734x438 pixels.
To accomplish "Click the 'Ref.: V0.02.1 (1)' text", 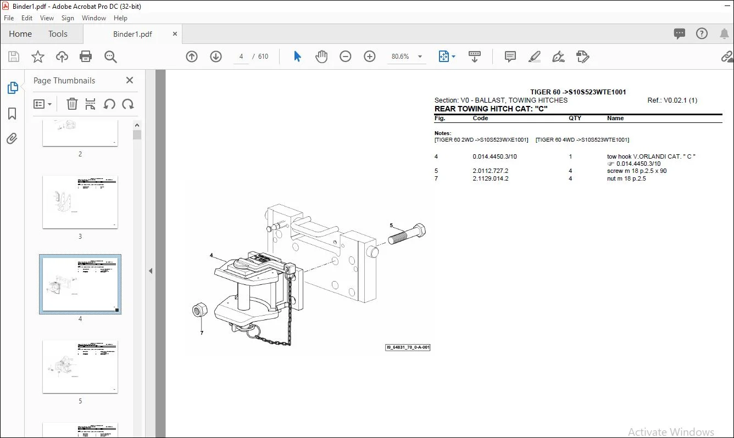I will point(672,100).
